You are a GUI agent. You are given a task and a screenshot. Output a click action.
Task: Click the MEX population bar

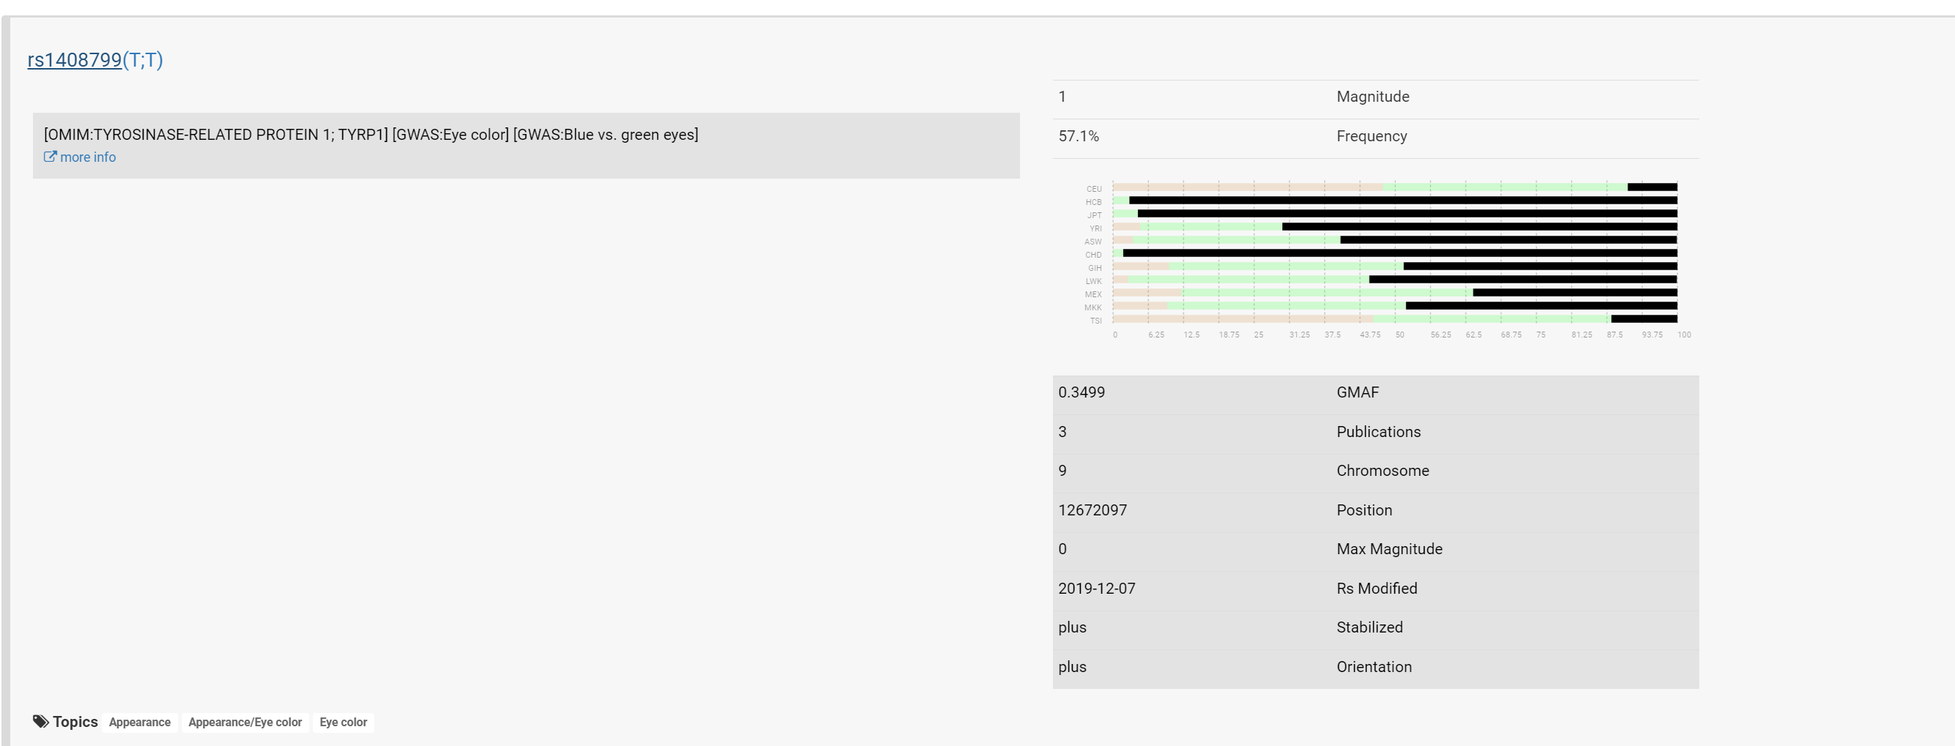(x=1395, y=293)
